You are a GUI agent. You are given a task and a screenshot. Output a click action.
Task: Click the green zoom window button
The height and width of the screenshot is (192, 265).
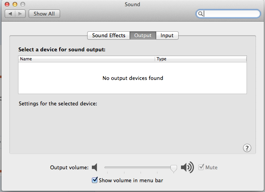[22, 4]
